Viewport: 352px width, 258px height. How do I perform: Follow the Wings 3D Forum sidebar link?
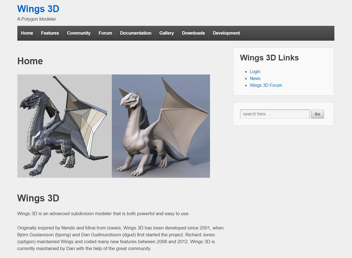pos(266,85)
